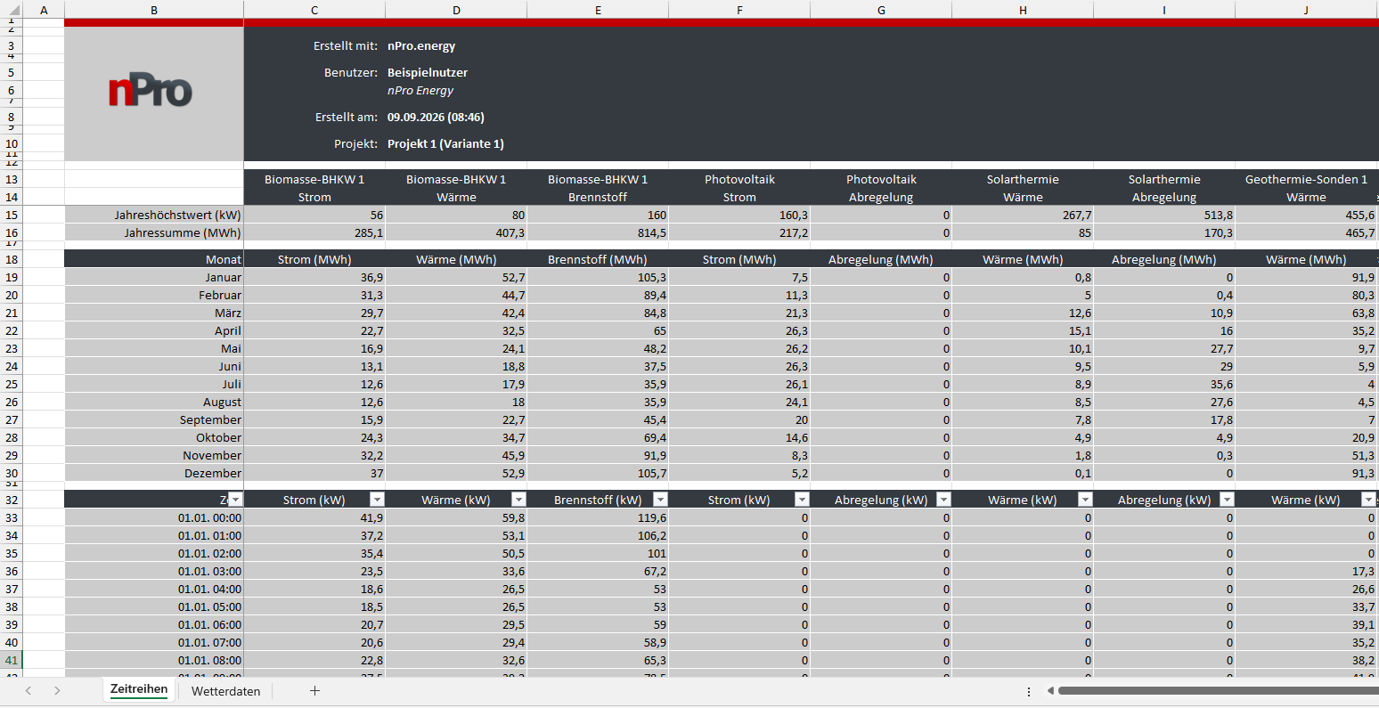Select column C header
Image resolution: width=1379 pixels, height=708 pixels.
point(314,10)
